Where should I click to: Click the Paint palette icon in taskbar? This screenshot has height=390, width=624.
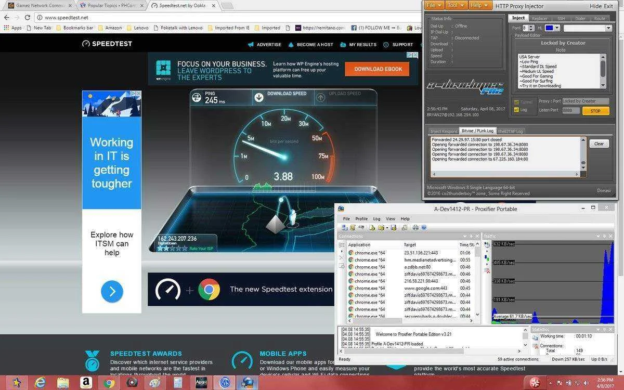[x=154, y=383]
